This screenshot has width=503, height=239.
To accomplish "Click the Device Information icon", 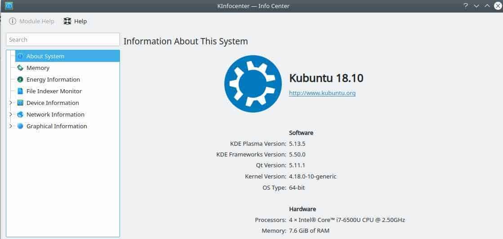I will 20,103.
